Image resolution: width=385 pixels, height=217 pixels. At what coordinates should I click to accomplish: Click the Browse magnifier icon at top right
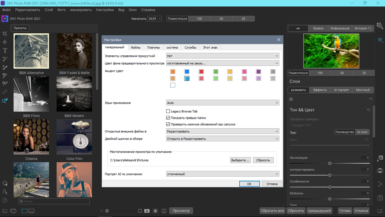[x=380, y=26]
